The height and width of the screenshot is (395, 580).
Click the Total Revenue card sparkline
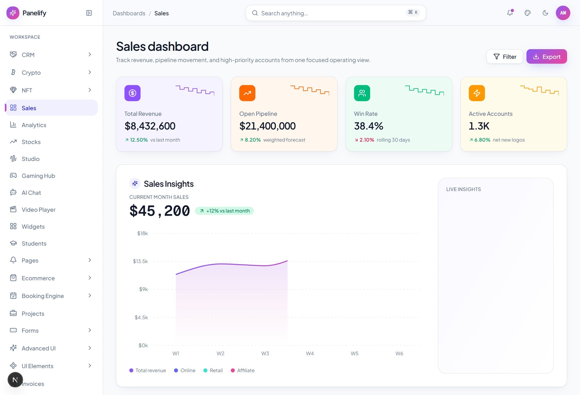195,90
